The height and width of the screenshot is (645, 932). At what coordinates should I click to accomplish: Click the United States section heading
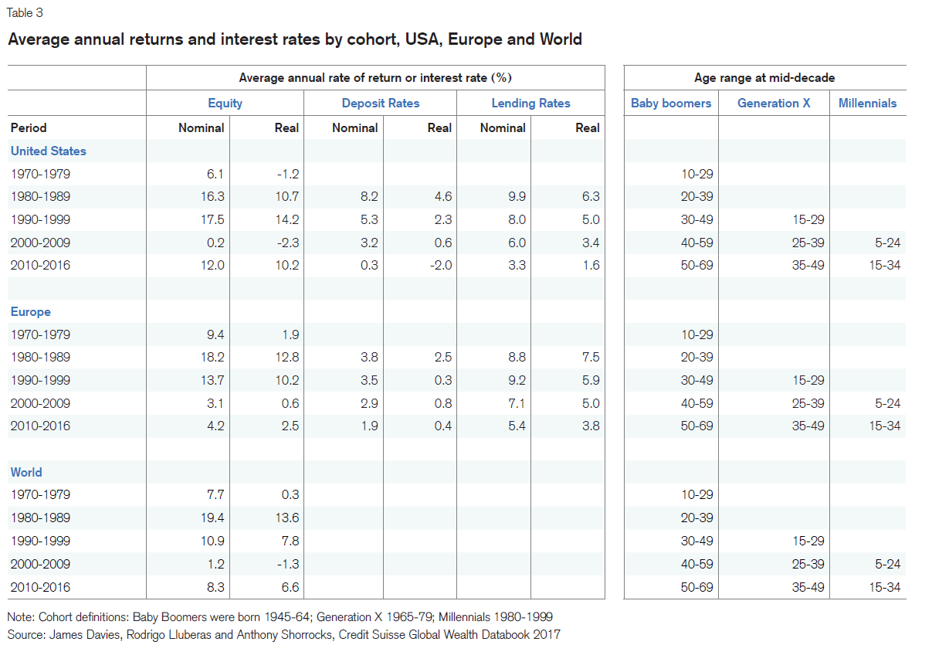pos(48,151)
